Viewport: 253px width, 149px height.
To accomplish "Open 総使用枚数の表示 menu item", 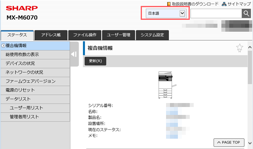I will point(35,55).
